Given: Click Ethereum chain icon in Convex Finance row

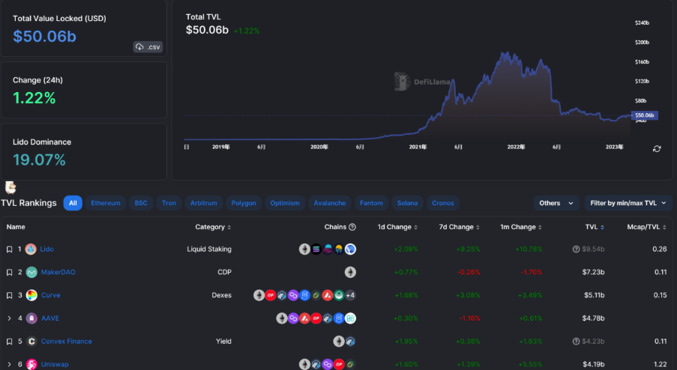Looking at the screenshot, I should [x=339, y=341].
